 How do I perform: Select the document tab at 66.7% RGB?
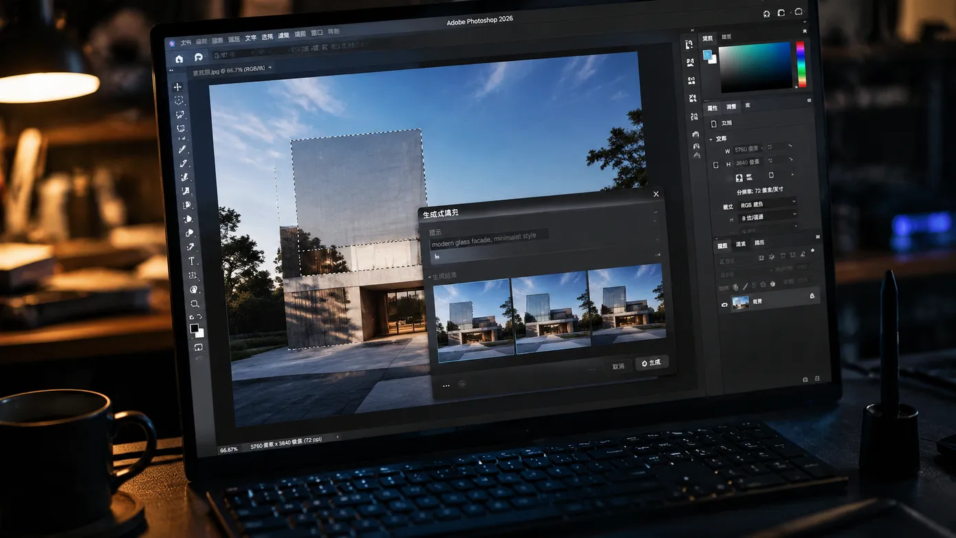click(x=229, y=70)
